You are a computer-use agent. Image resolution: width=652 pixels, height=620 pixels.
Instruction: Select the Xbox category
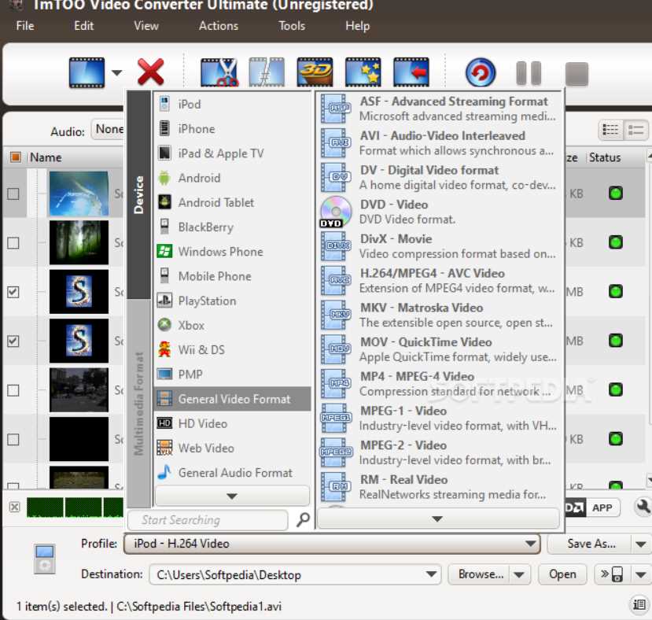coord(232,325)
